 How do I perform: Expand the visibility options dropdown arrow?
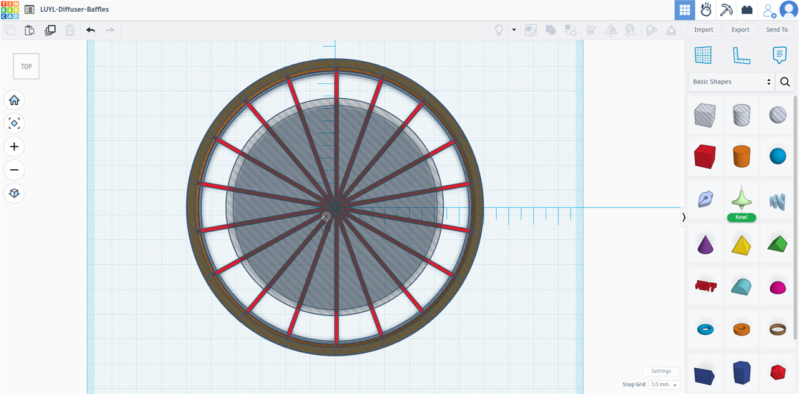click(514, 30)
